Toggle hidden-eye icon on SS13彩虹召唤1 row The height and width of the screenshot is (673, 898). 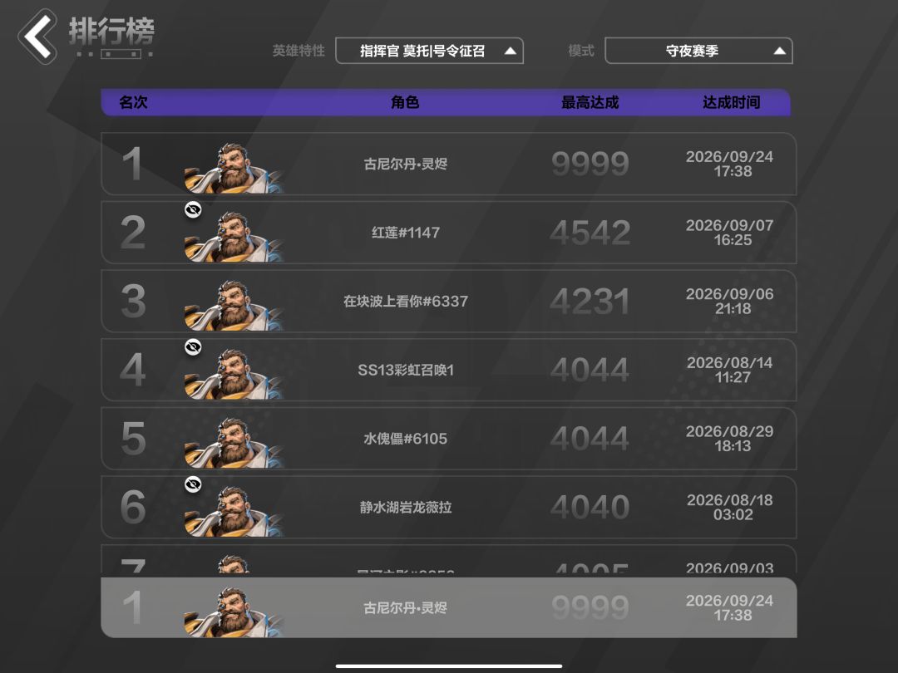pyautogui.click(x=193, y=347)
